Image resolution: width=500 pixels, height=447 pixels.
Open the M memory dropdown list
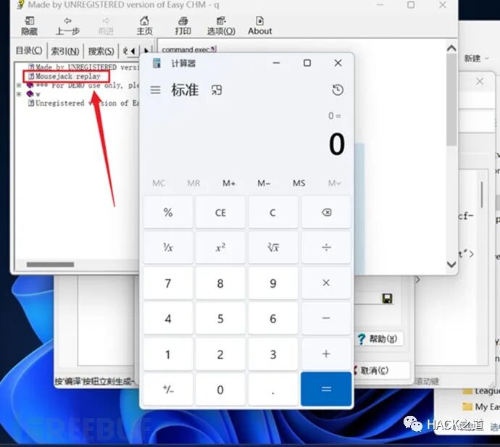pyautogui.click(x=334, y=183)
